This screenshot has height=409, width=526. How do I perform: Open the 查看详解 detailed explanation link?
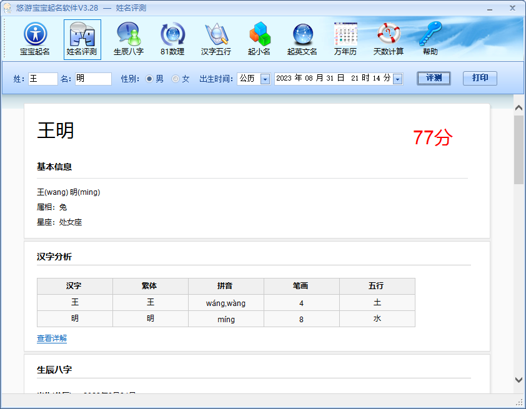click(52, 338)
